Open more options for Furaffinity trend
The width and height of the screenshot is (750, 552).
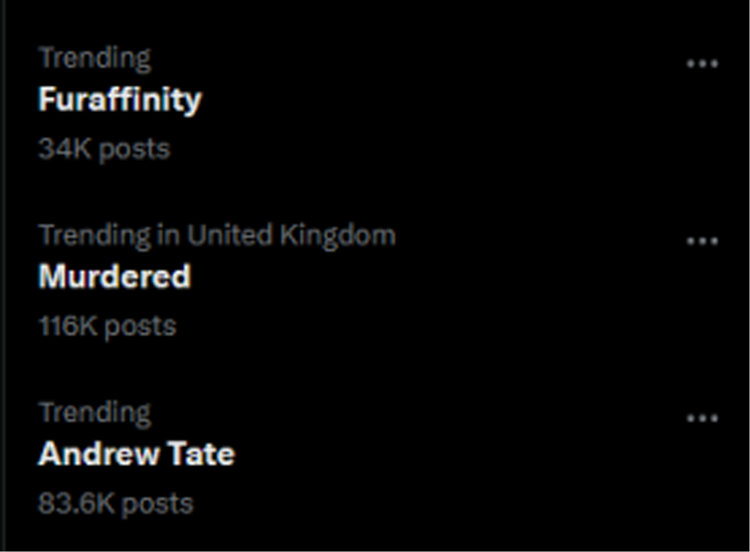(702, 64)
